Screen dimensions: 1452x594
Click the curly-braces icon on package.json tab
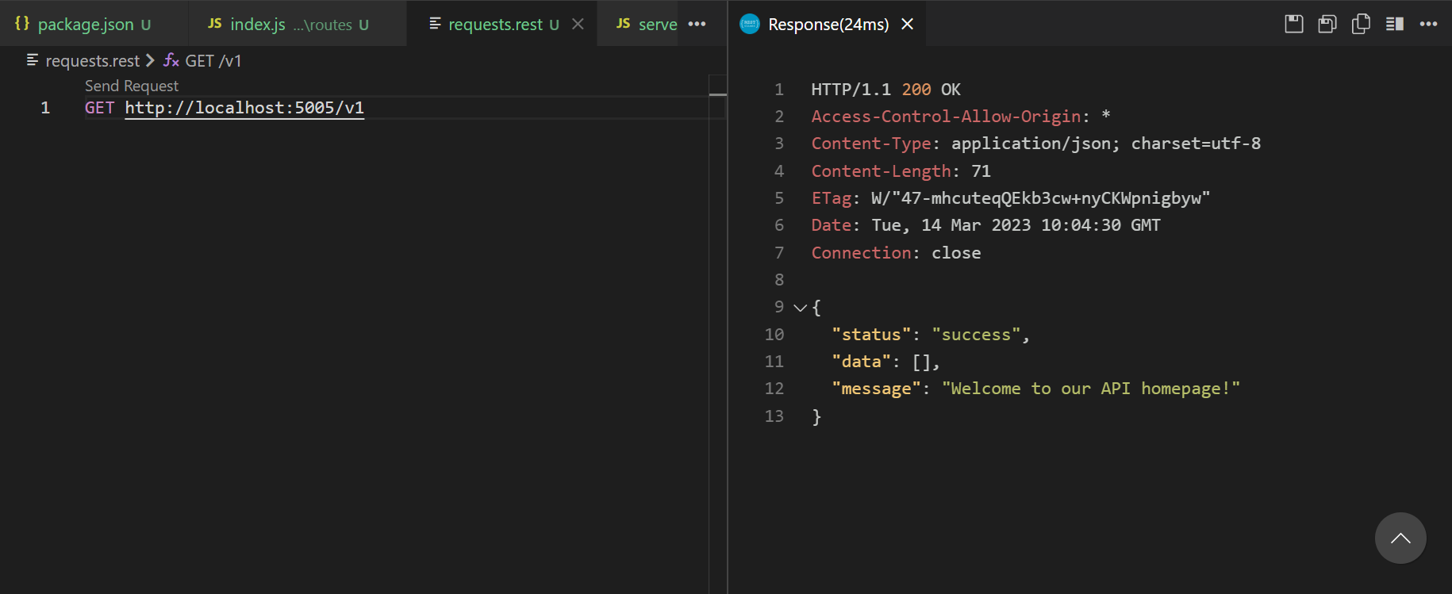[x=22, y=24]
